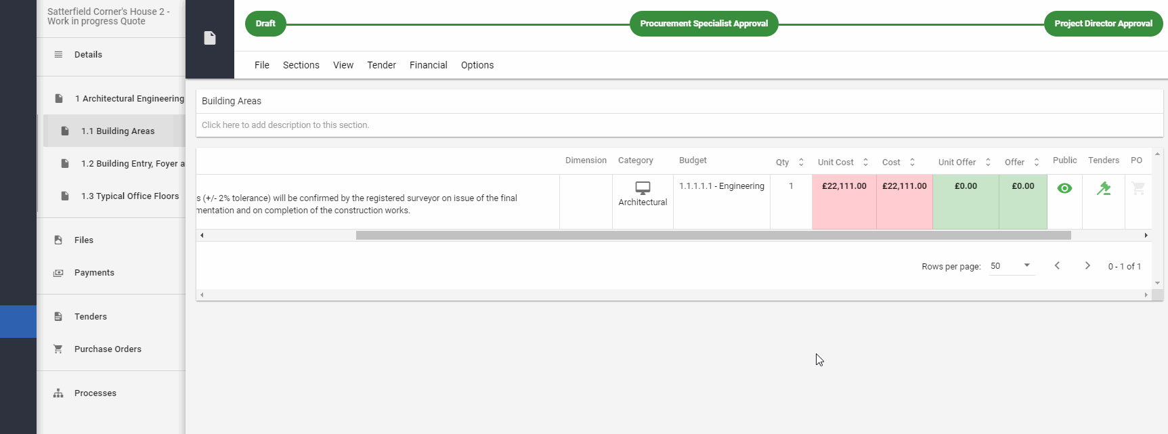Open the Tender menu

tap(381, 65)
